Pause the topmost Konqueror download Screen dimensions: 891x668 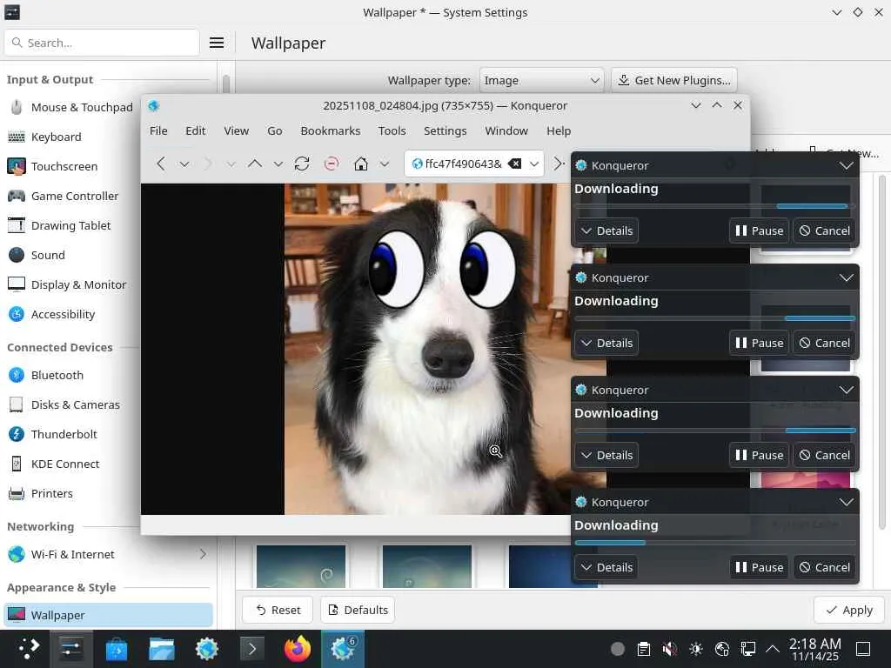click(759, 230)
